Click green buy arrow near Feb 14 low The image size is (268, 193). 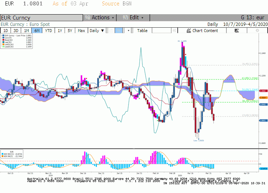[x=157, y=121]
